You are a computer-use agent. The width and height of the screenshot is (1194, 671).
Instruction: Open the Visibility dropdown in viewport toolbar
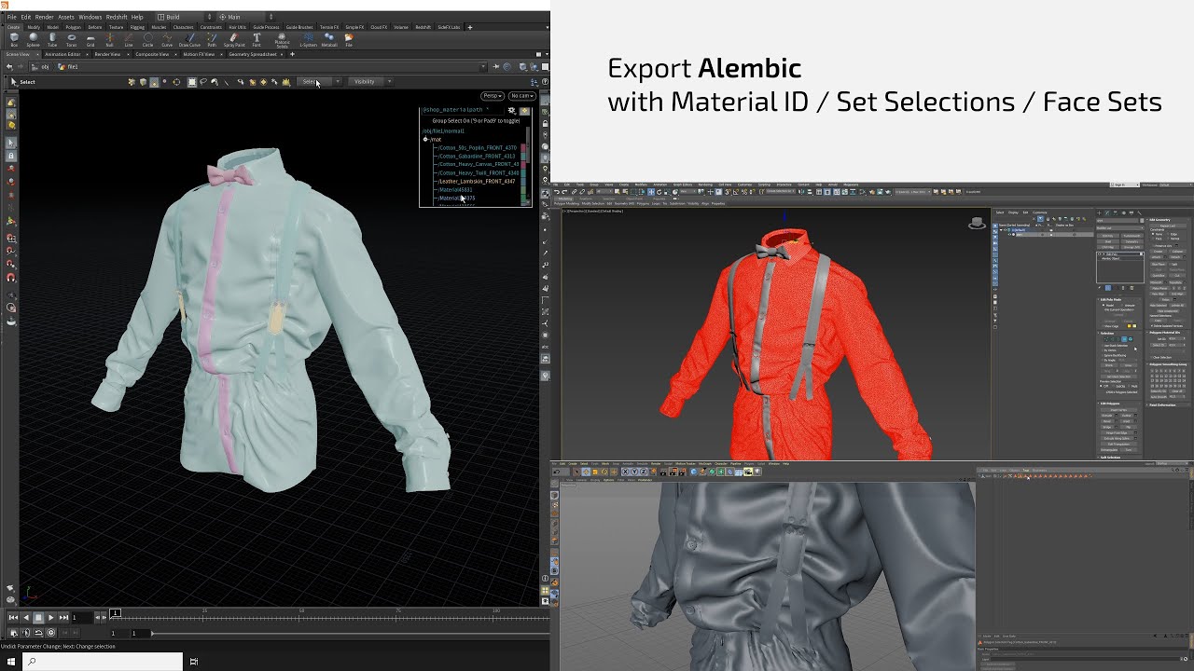pyautogui.click(x=369, y=82)
